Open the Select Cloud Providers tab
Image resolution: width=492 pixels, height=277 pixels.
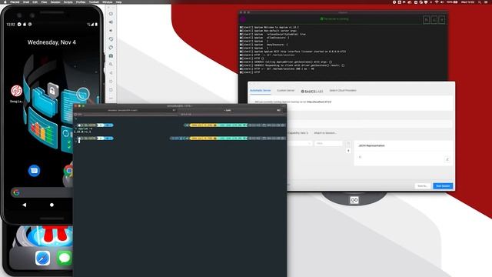(x=343, y=91)
